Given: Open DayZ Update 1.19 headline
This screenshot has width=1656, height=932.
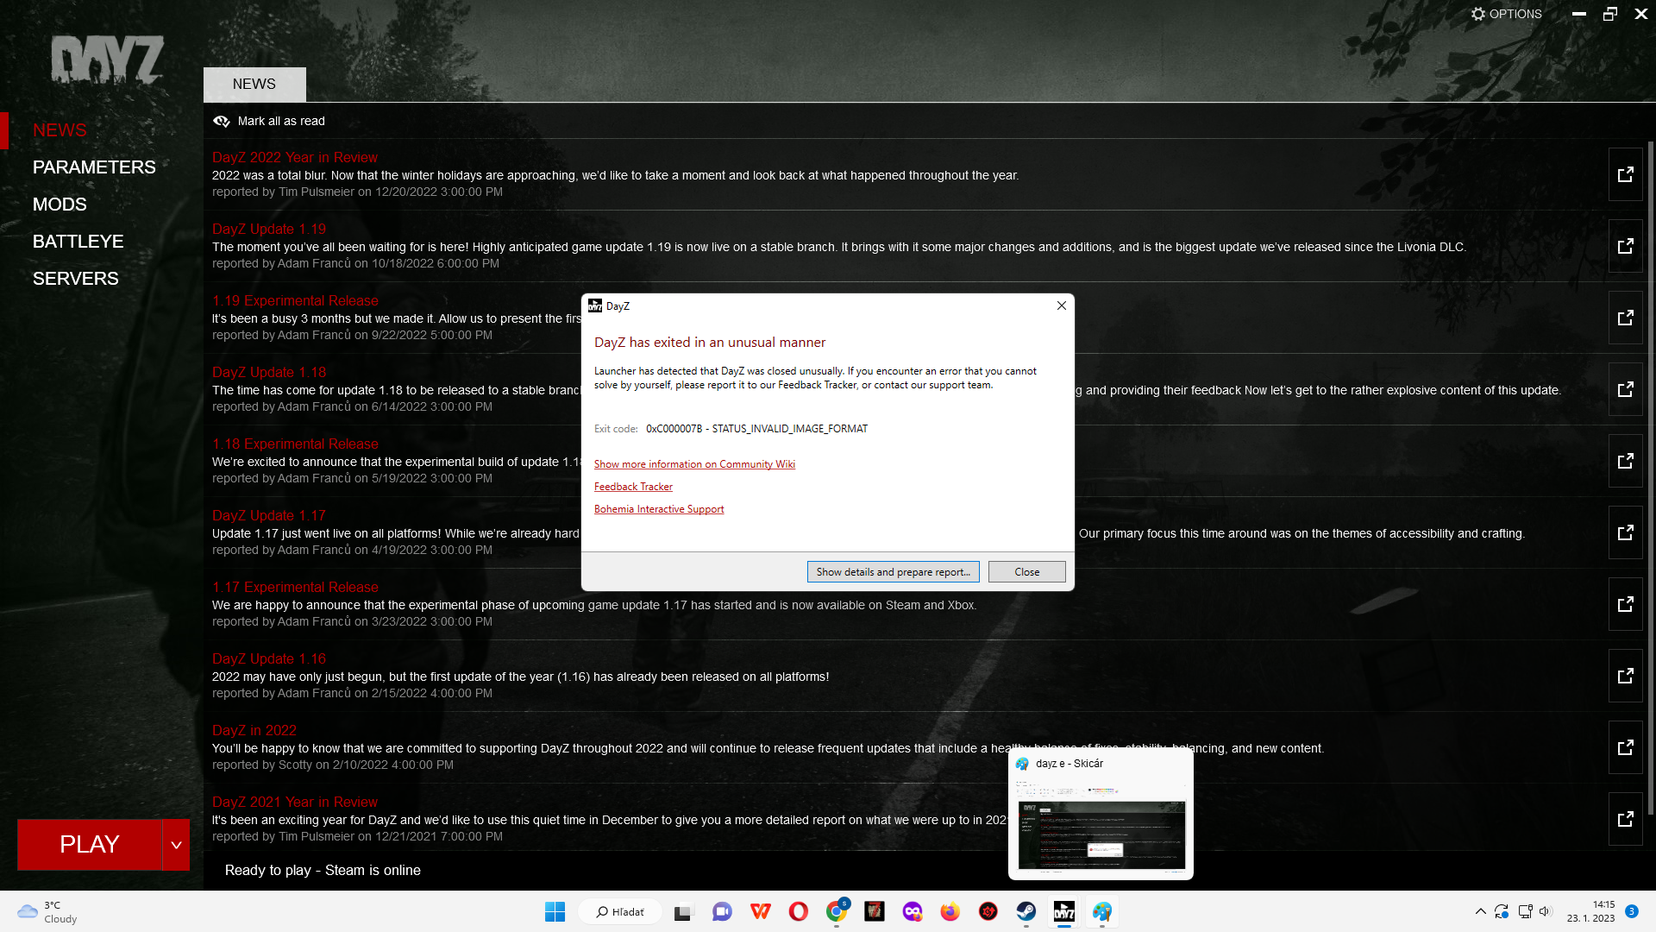Looking at the screenshot, I should click(269, 230).
